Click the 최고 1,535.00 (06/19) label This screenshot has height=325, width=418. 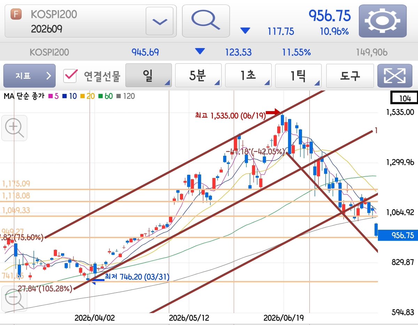coord(231,116)
